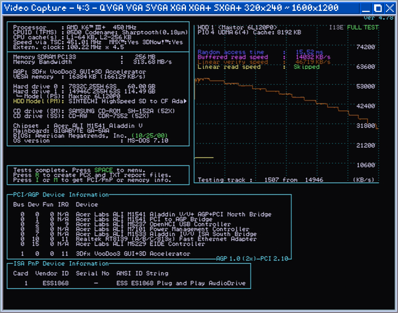Click Testing track 1507 from 14946 status
Screen dimensions: 398x313
pos(260,180)
